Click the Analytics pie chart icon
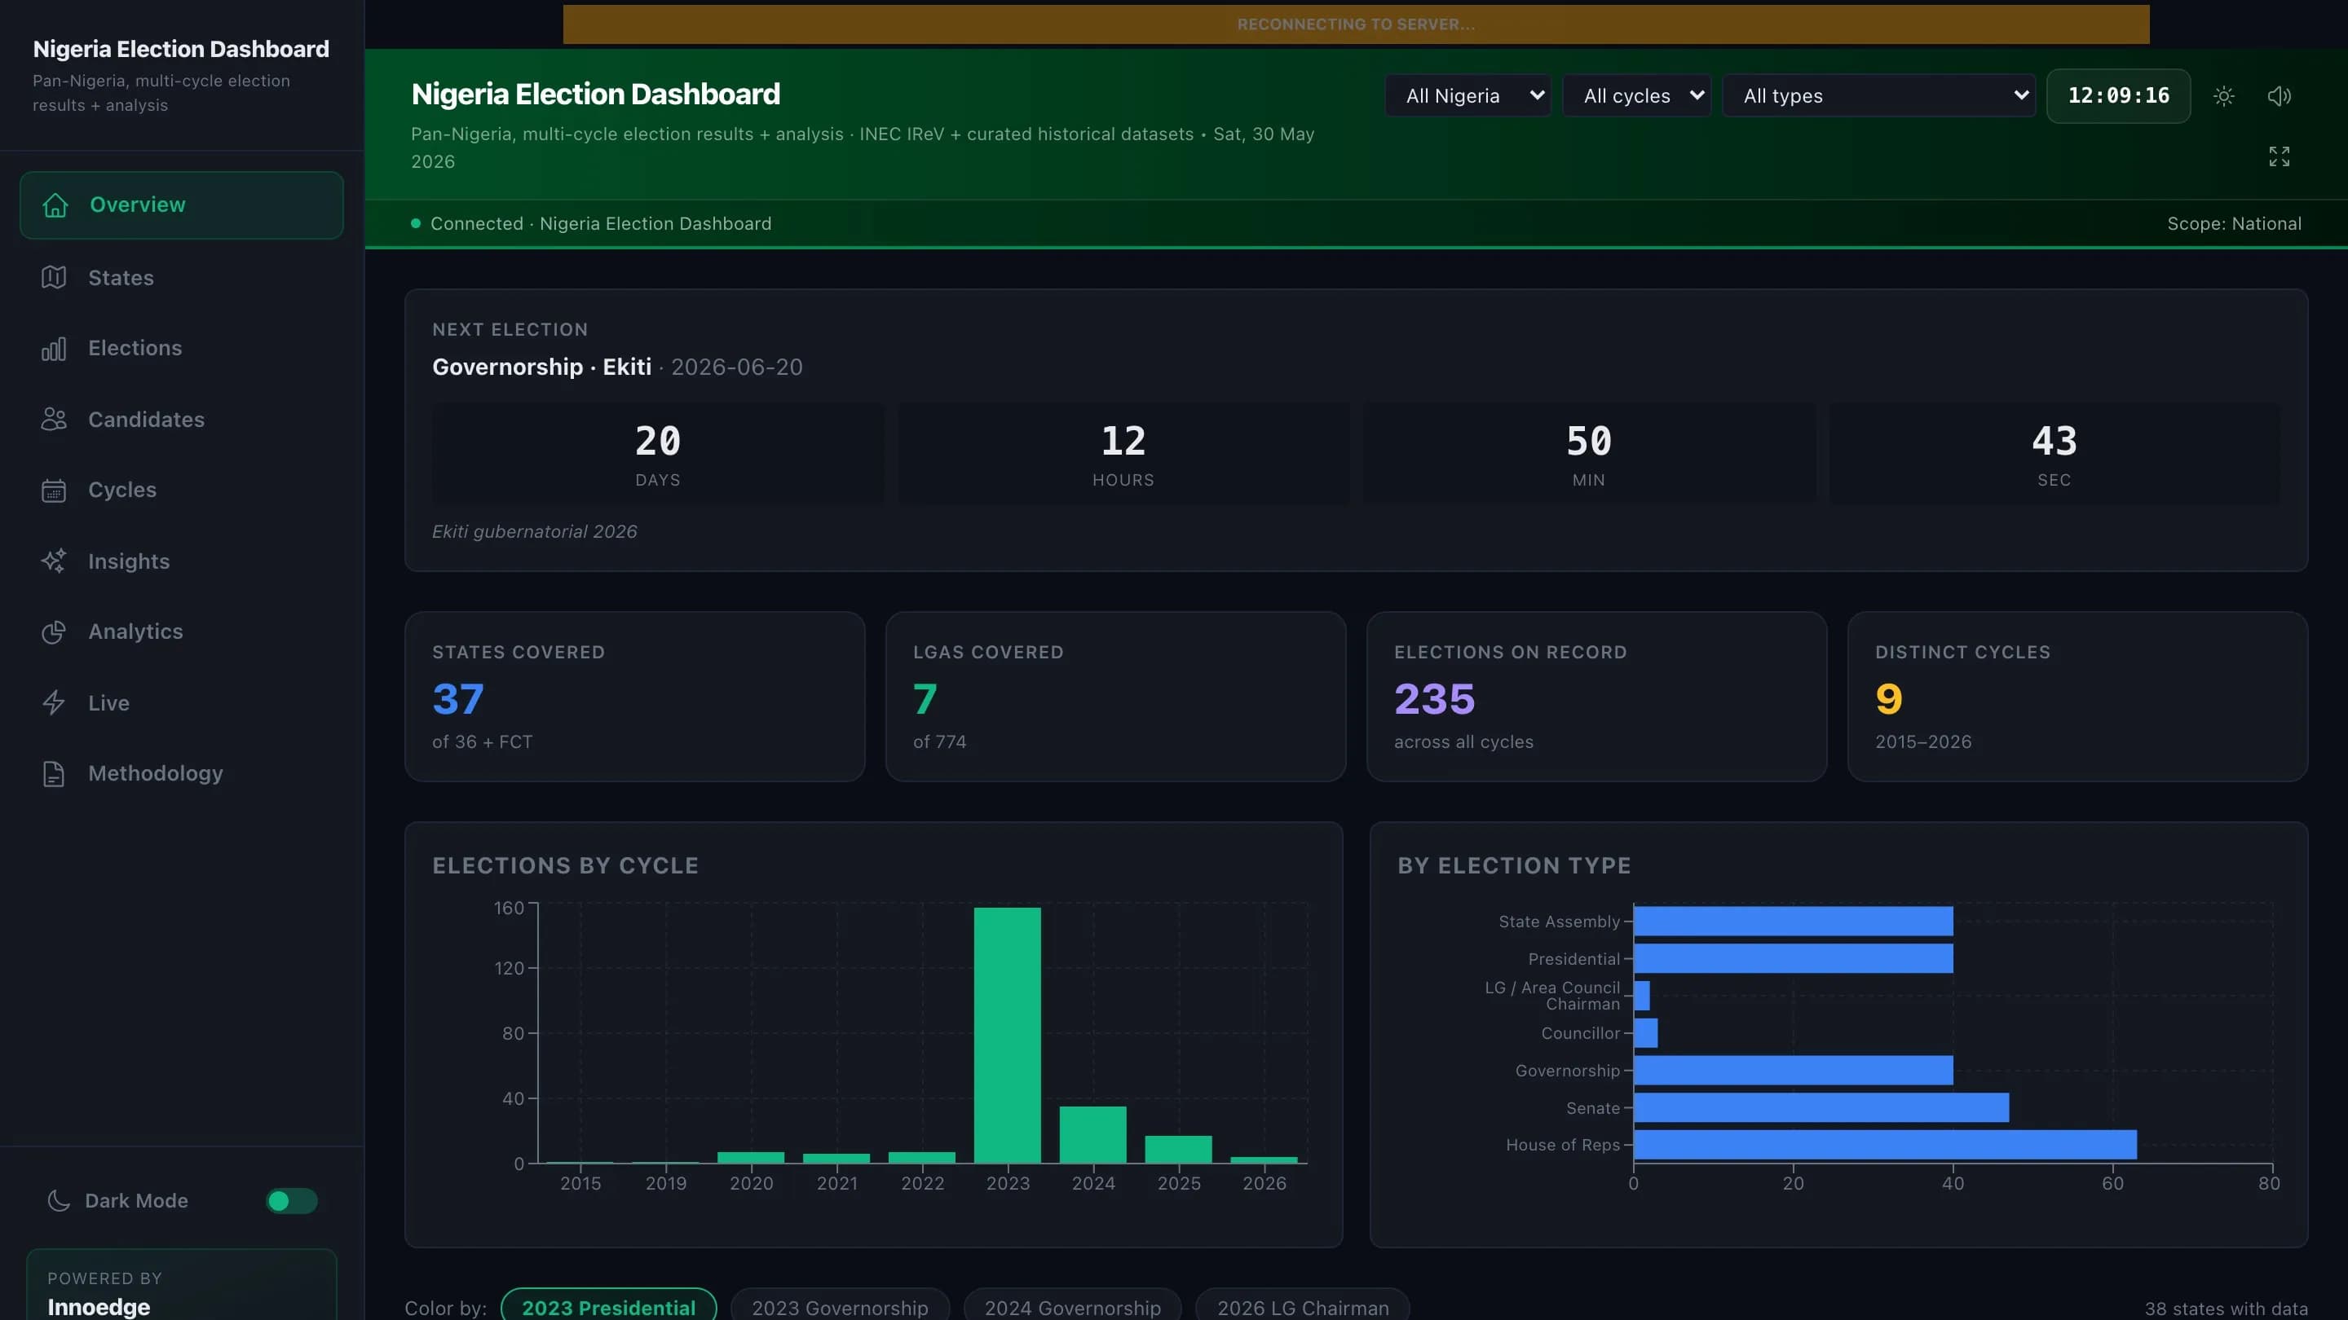 coord(54,631)
